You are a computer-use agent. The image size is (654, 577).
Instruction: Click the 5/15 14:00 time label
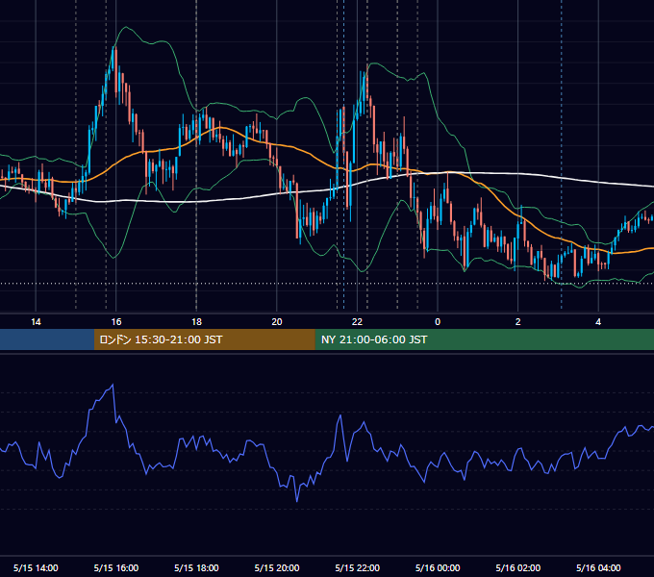tap(36, 567)
